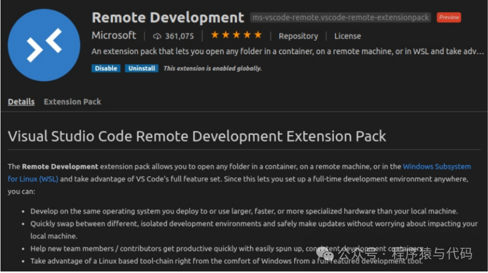Open the Windows Subsystem for Linux (WSL) link
Image resolution: width=488 pixels, height=273 pixels.
point(437,166)
